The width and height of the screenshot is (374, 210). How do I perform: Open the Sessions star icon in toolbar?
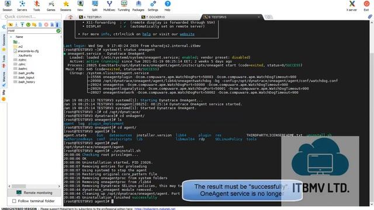(65, 6)
